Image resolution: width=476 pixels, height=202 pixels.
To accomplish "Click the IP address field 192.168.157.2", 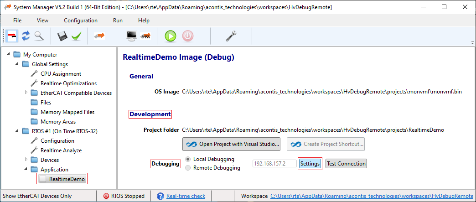I will [x=275, y=163].
